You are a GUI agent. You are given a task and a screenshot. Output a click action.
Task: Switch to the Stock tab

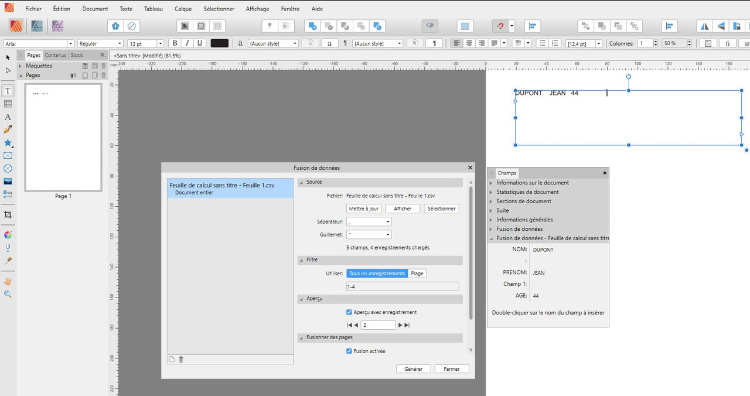point(77,55)
